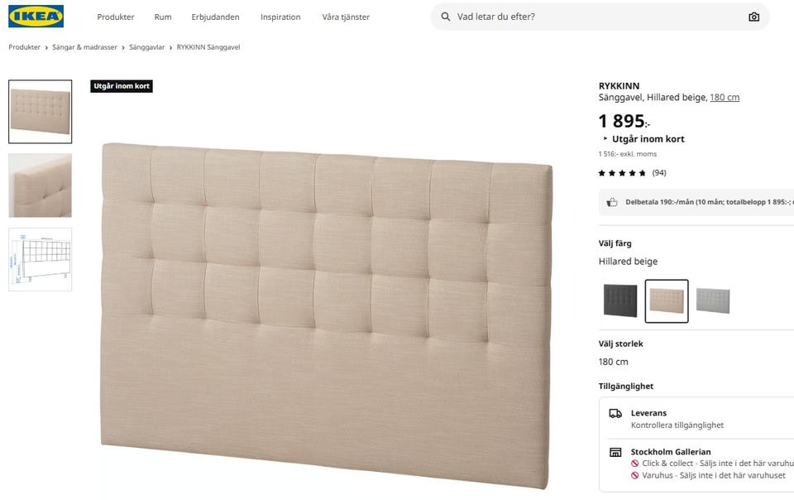Select the Hillared beige colour variant

(667, 300)
